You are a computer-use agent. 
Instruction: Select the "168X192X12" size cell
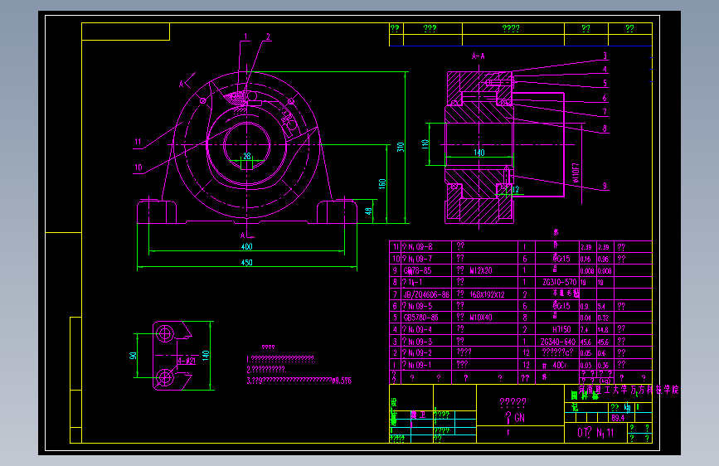(487, 294)
